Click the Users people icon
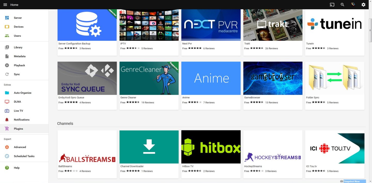 pyautogui.click(x=7, y=36)
